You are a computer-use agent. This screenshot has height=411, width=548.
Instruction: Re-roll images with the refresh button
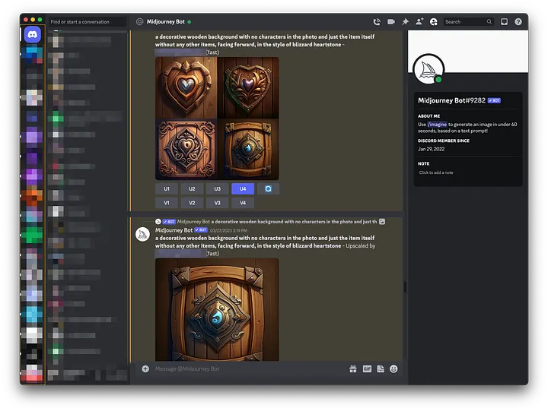pyautogui.click(x=268, y=188)
